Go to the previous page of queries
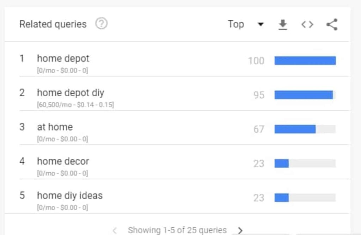 [115, 230]
